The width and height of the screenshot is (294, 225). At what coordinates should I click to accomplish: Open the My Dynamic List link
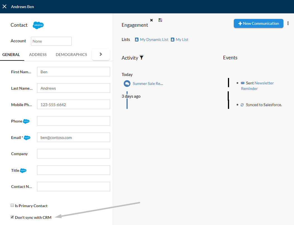(x=154, y=40)
